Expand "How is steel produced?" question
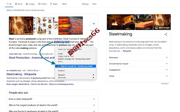Screen dimensions: 180x112 [52, 99]
